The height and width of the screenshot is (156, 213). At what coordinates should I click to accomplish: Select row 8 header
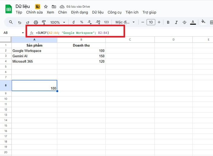tap(6, 85)
